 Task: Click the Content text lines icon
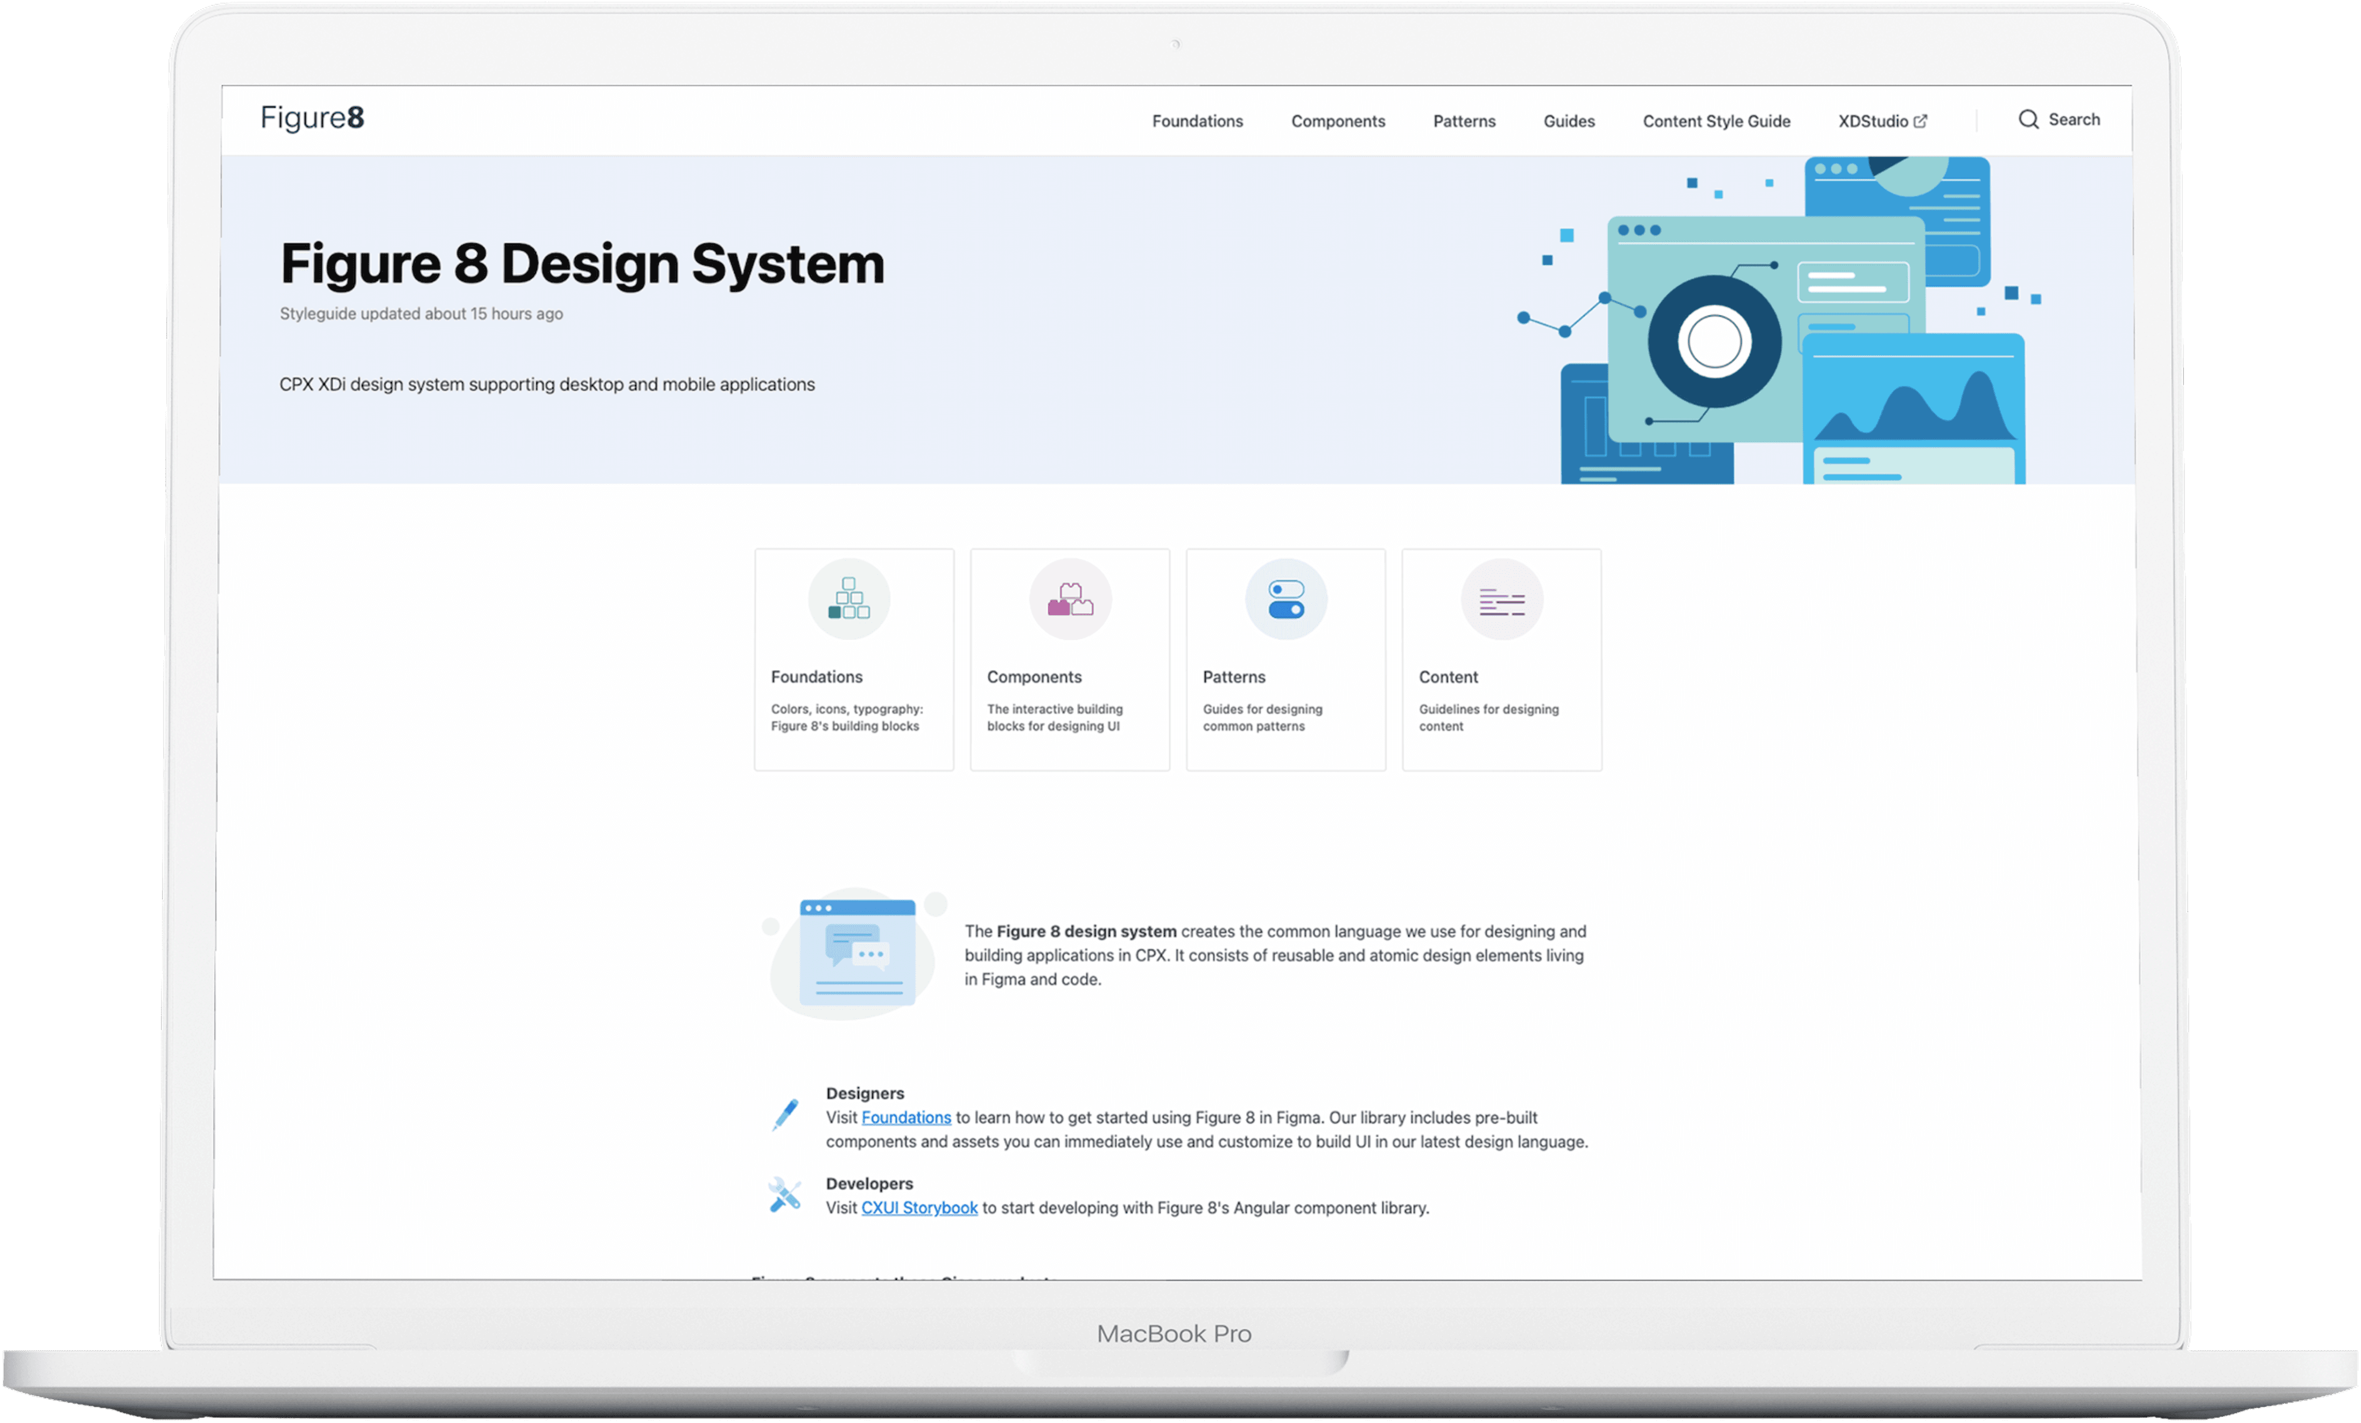tap(1501, 601)
